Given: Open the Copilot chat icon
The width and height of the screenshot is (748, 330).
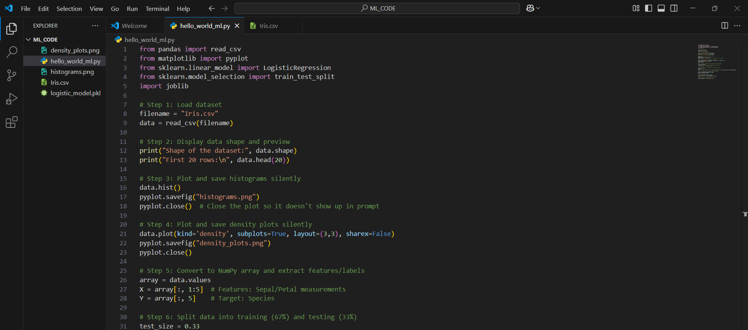Looking at the screenshot, I should pos(530,8).
